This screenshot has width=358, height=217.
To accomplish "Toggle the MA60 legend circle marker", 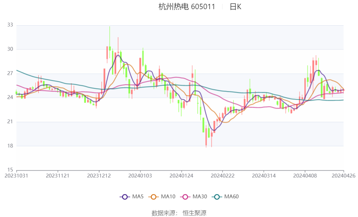I will (x=217, y=197).
